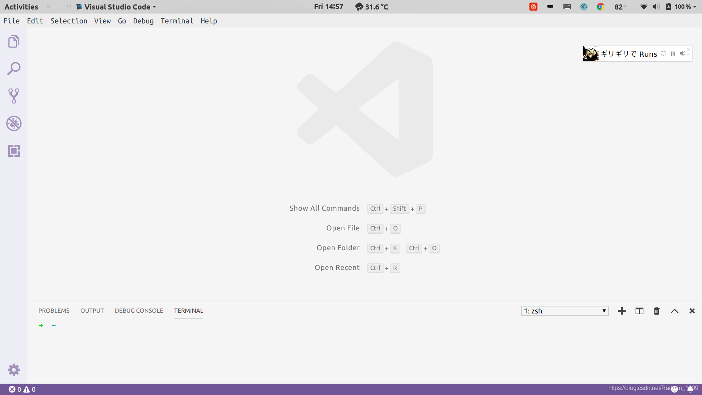Click the 82% indicator in top bar
The image size is (702, 395).
coord(621,7)
